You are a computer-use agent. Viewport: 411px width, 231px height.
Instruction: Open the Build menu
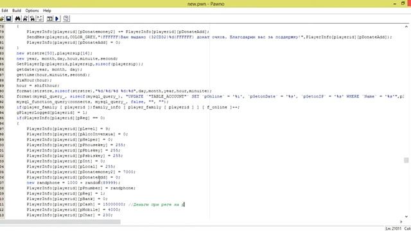[17, 11]
